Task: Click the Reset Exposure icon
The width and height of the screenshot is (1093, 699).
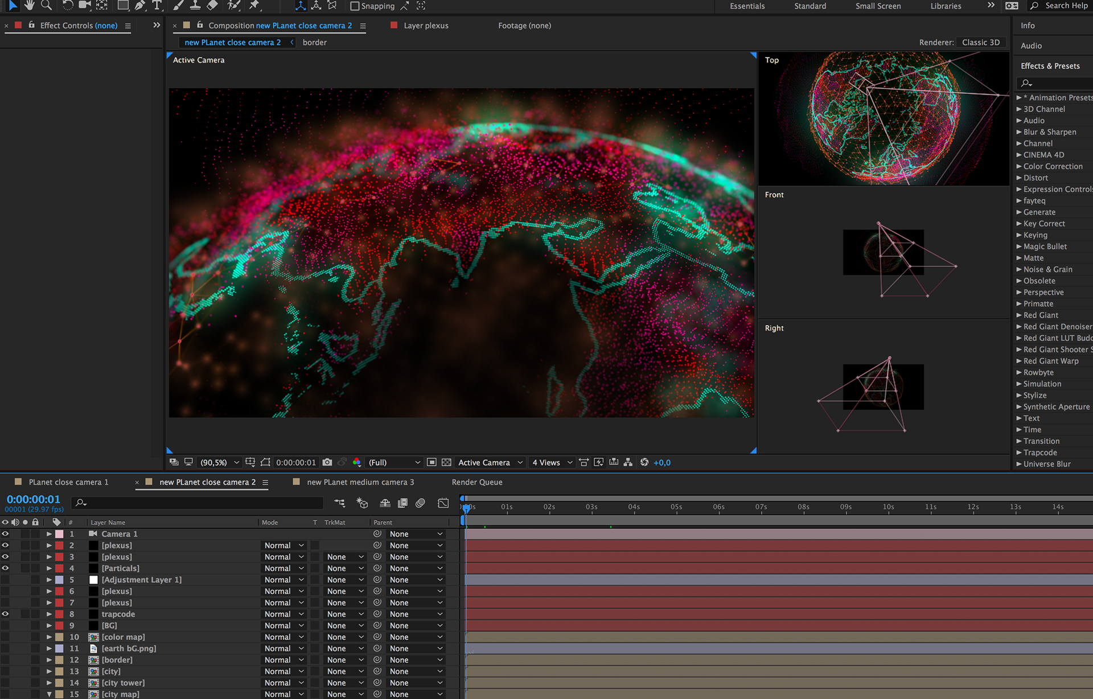Action: [644, 462]
